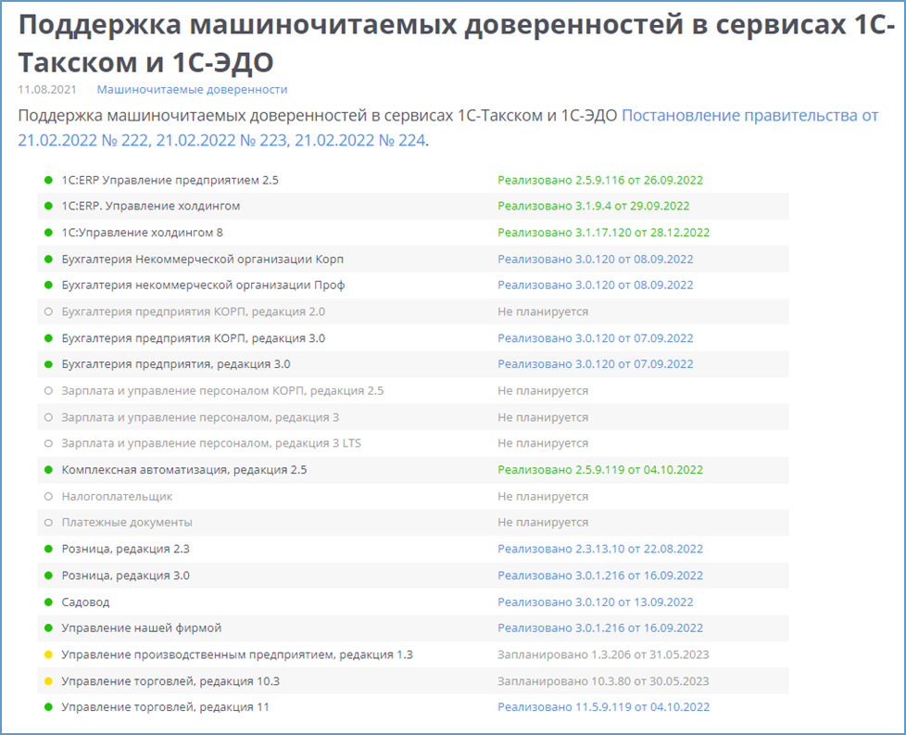The height and width of the screenshot is (735, 906).
Task: Select row Налогоплательщик
Action: pyautogui.click(x=413, y=496)
